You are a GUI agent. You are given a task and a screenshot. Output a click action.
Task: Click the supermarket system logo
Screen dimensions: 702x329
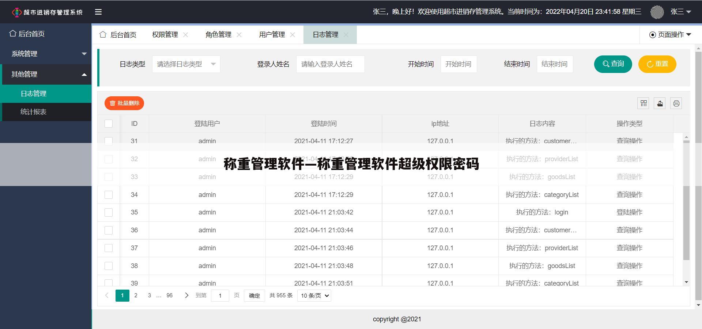[47, 12]
